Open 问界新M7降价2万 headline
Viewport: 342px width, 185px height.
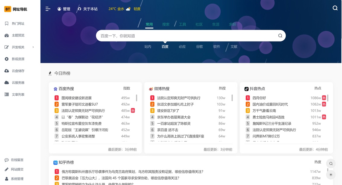[266, 136]
